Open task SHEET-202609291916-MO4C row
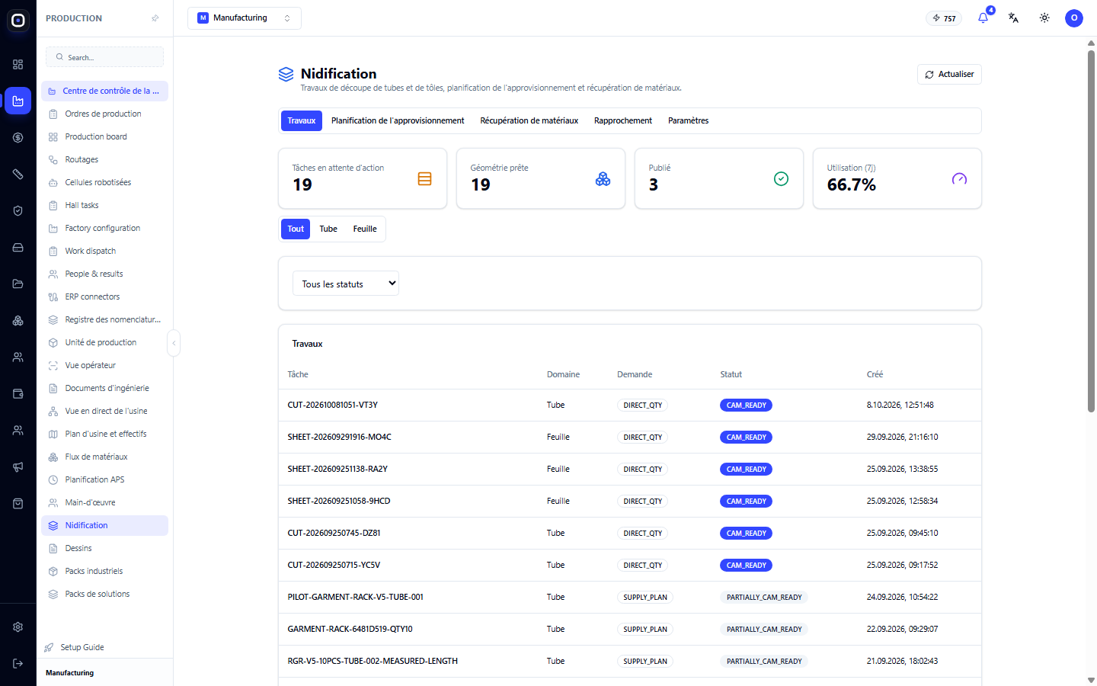Screen dimensions: 1097x686 point(630,437)
